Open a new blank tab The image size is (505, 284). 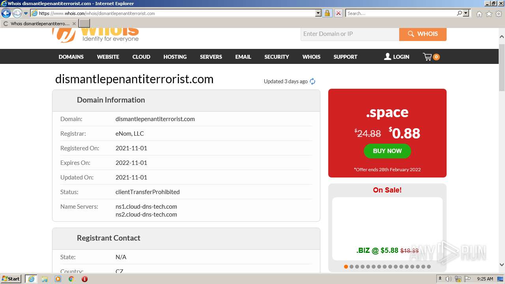coord(84,24)
